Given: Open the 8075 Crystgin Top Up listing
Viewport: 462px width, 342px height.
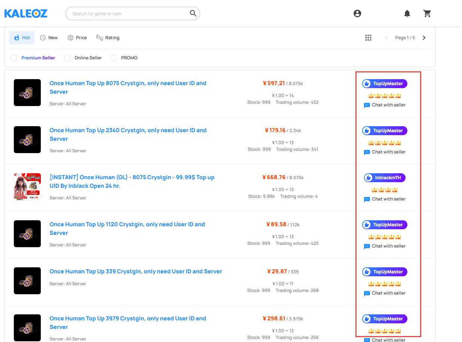Looking at the screenshot, I should click(x=128, y=87).
